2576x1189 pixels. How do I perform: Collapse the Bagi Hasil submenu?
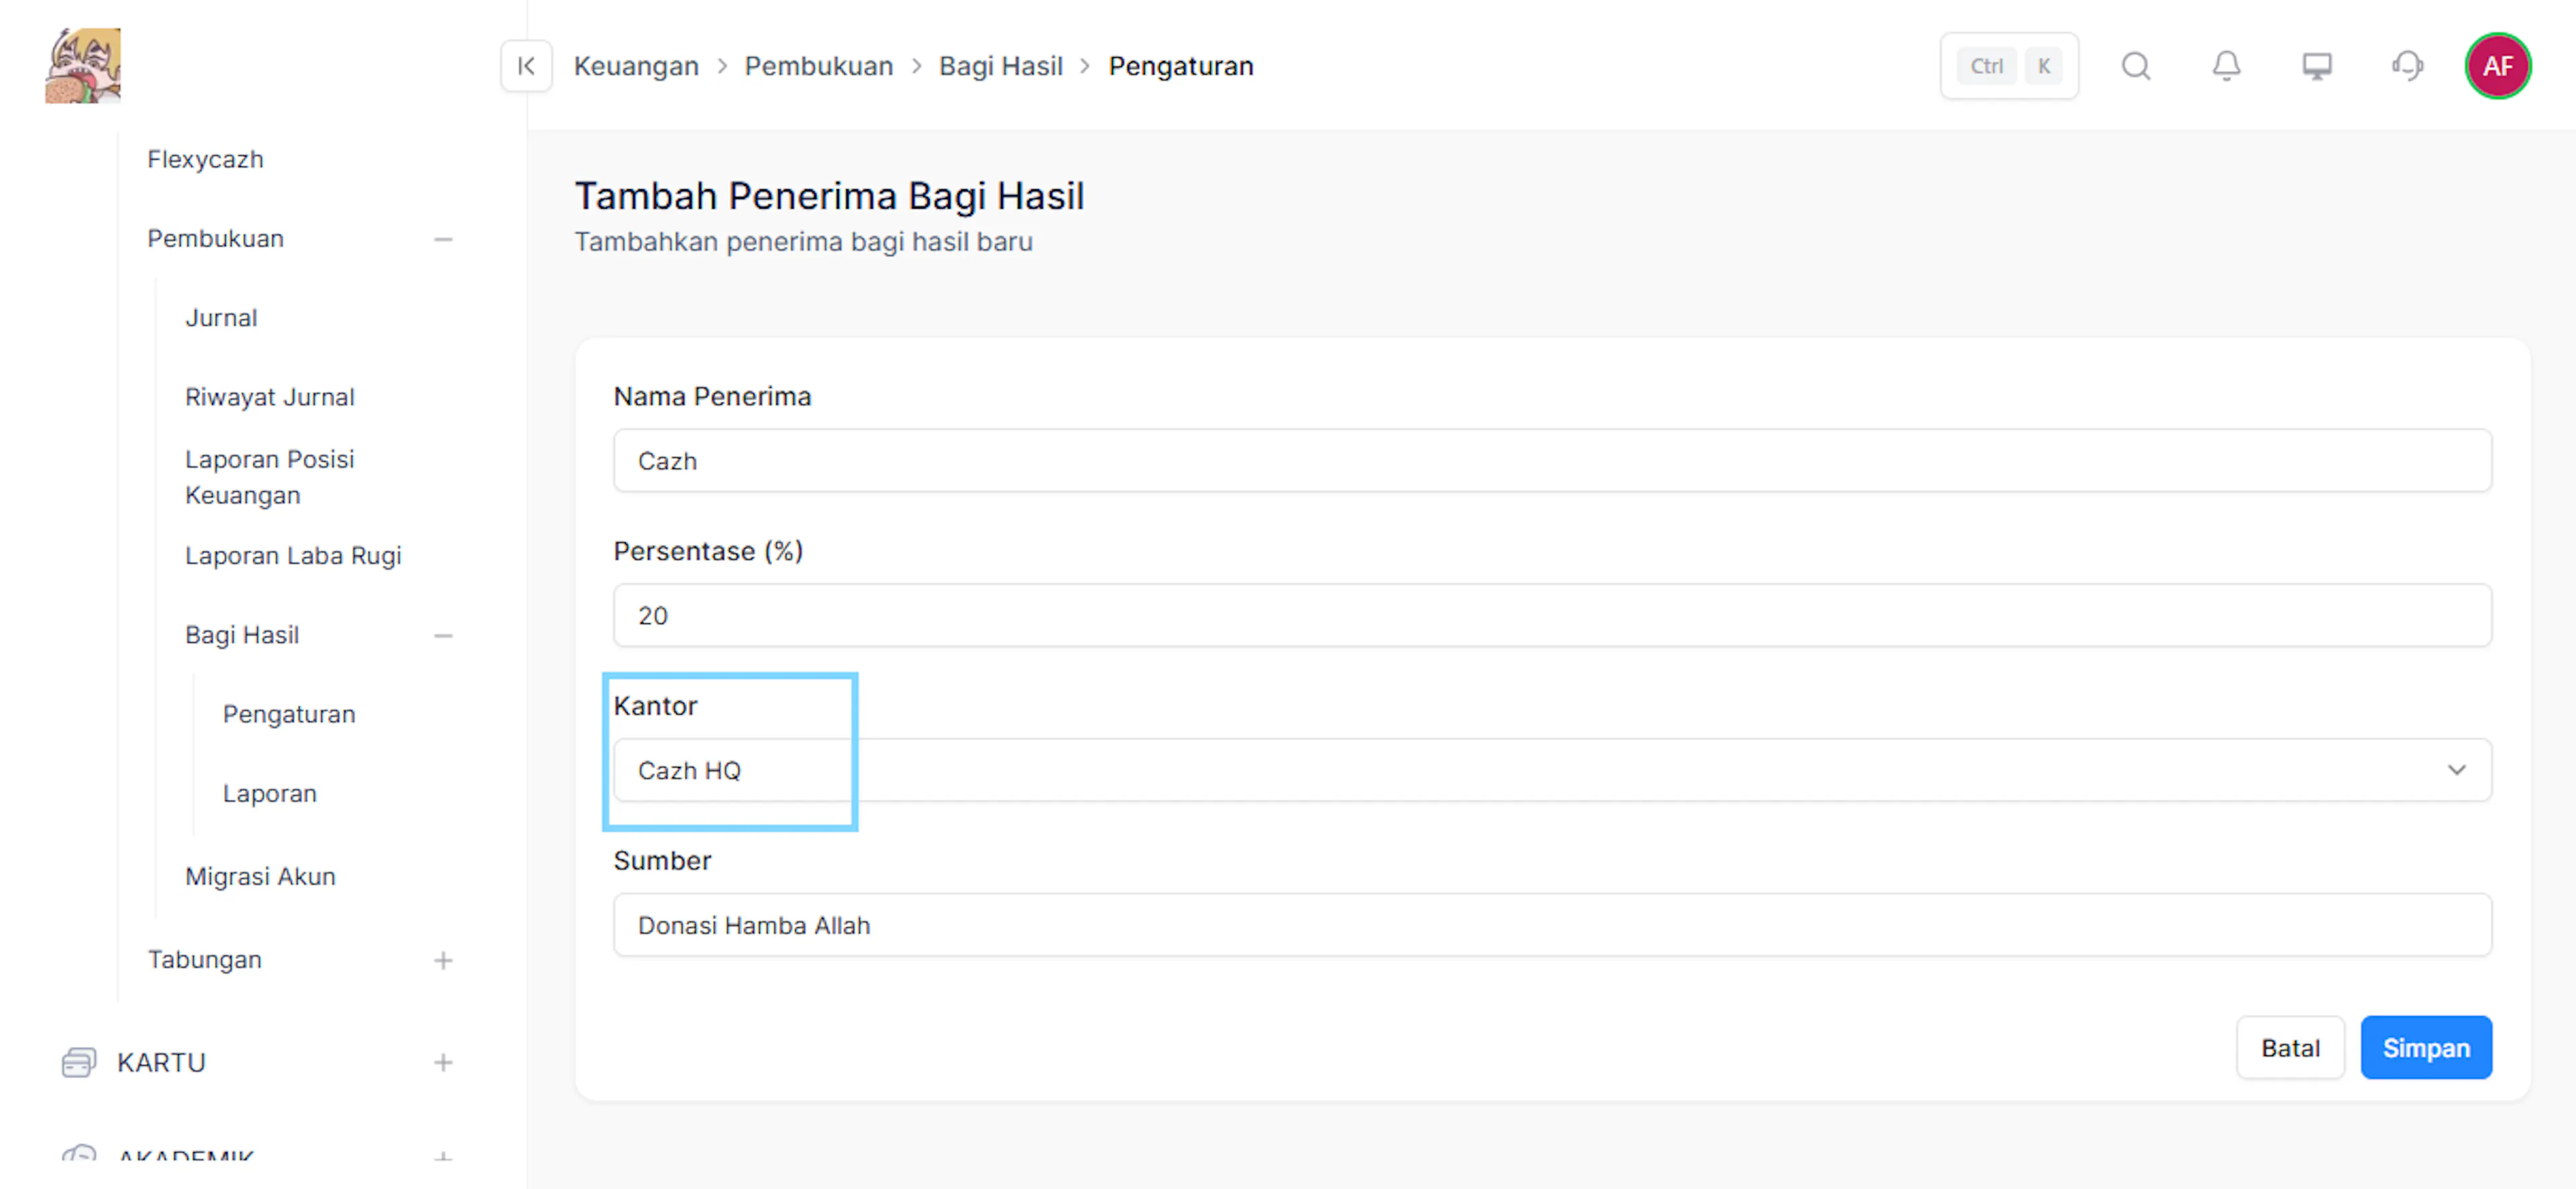tap(443, 635)
